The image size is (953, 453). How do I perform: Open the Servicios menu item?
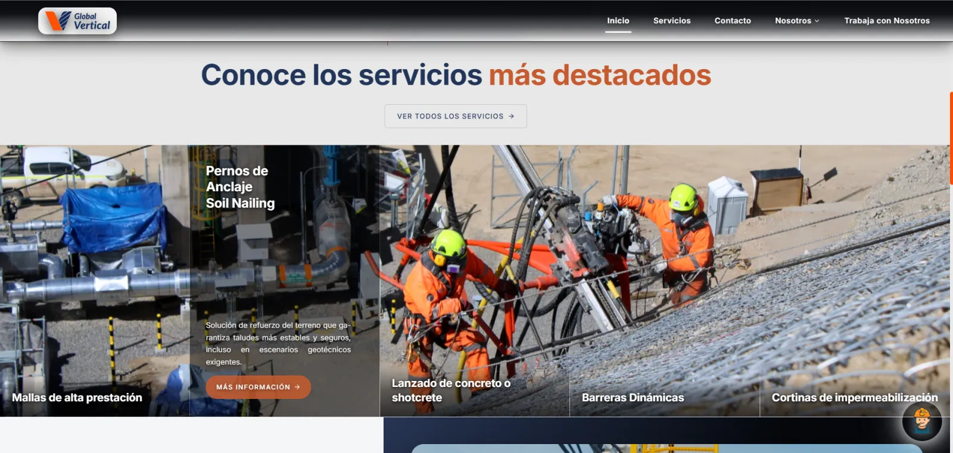click(x=672, y=21)
